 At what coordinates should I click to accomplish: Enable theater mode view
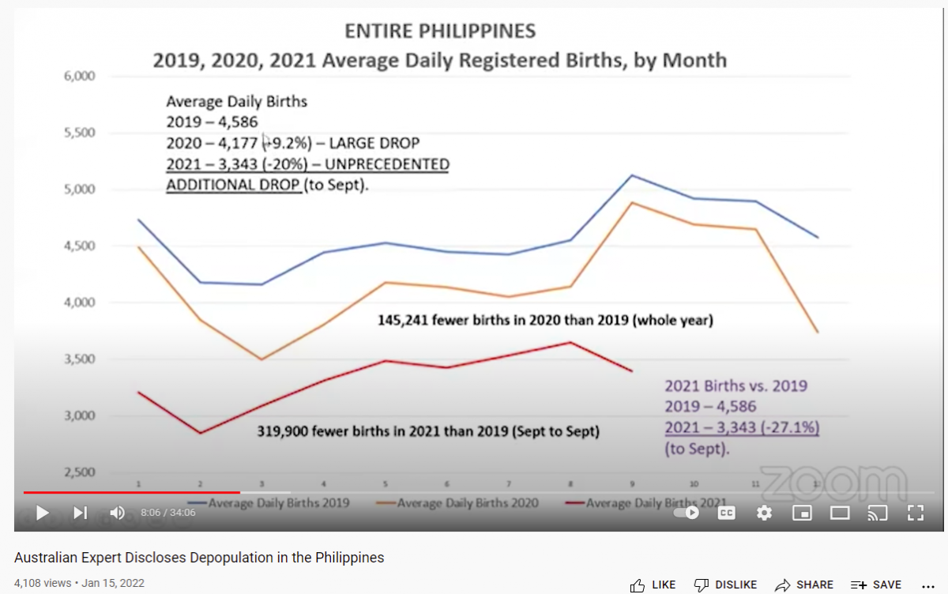[839, 513]
